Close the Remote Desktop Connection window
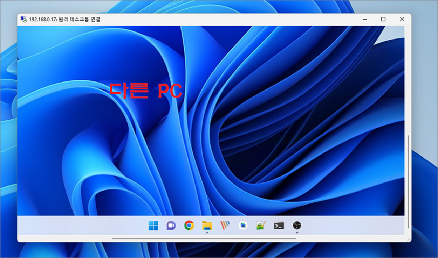This screenshot has width=438, height=258. tap(402, 19)
